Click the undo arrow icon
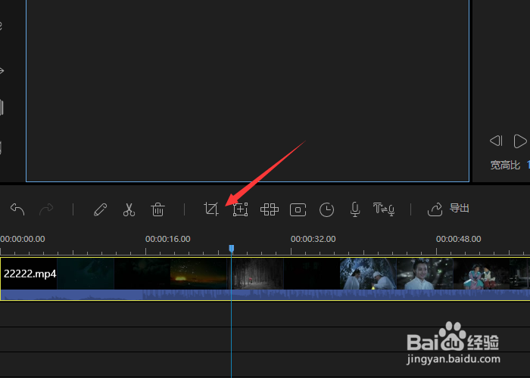Screen dimensions: 530x378 click(17, 209)
